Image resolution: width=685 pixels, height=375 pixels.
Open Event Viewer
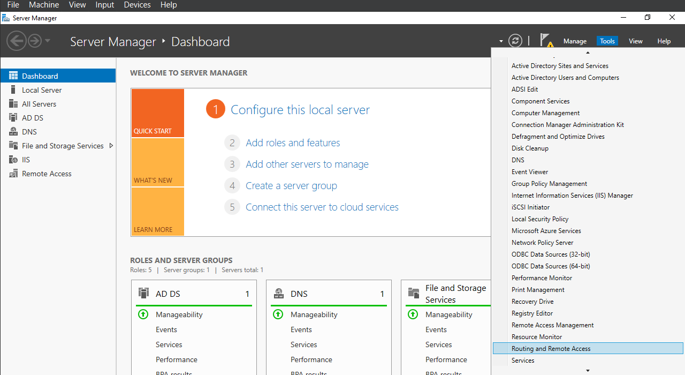588,172
